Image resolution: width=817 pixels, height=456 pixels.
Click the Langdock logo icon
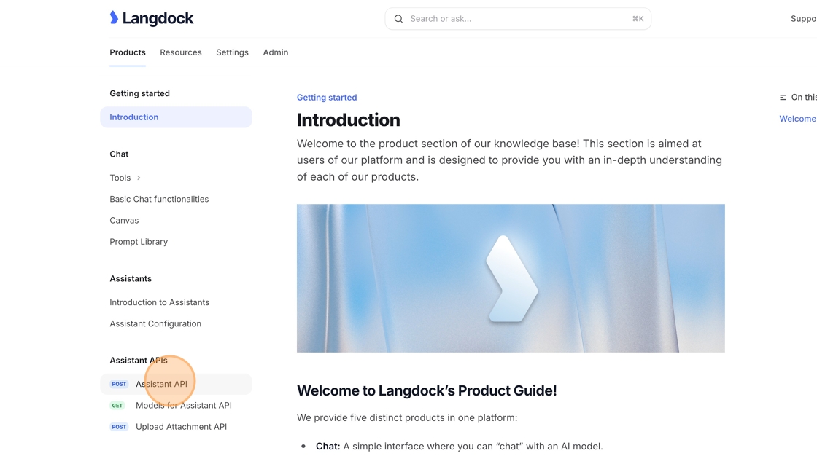click(115, 18)
